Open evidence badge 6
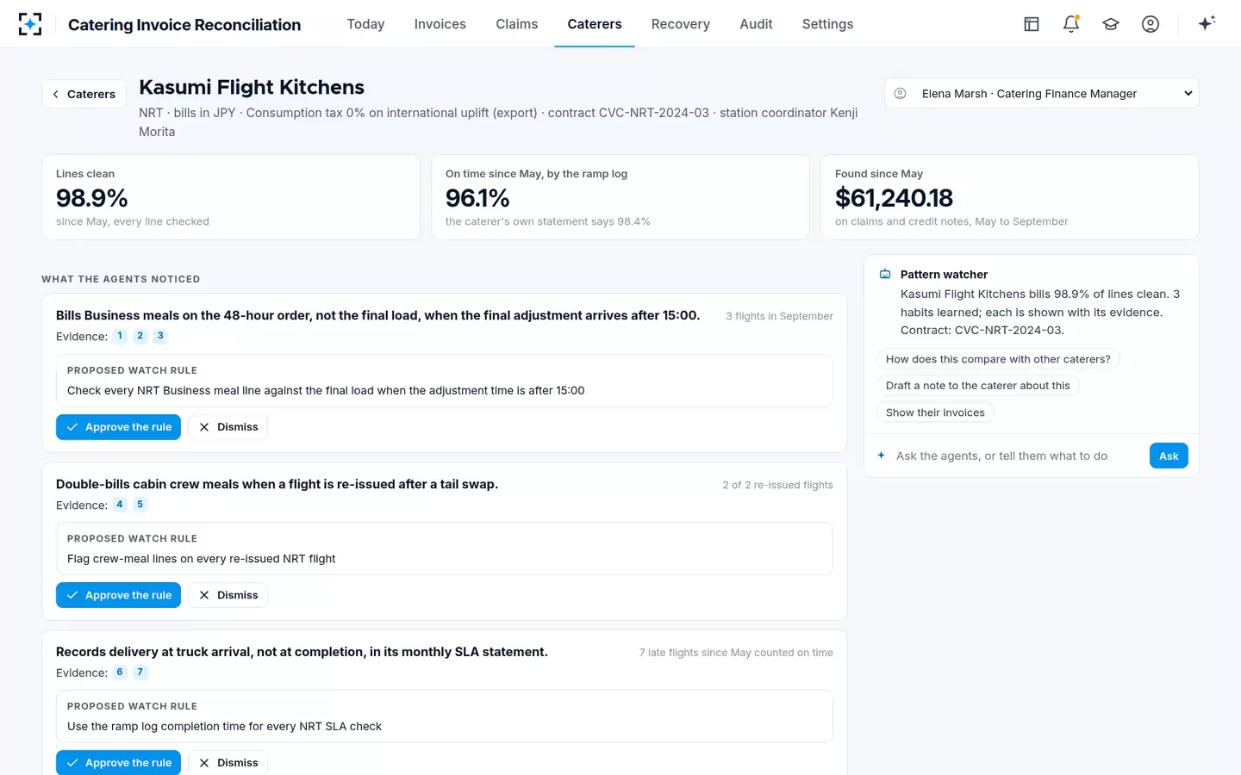1241x775 pixels. click(x=120, y=673)
